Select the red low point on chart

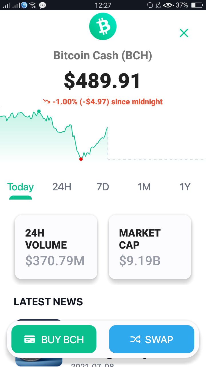[81, 159]
